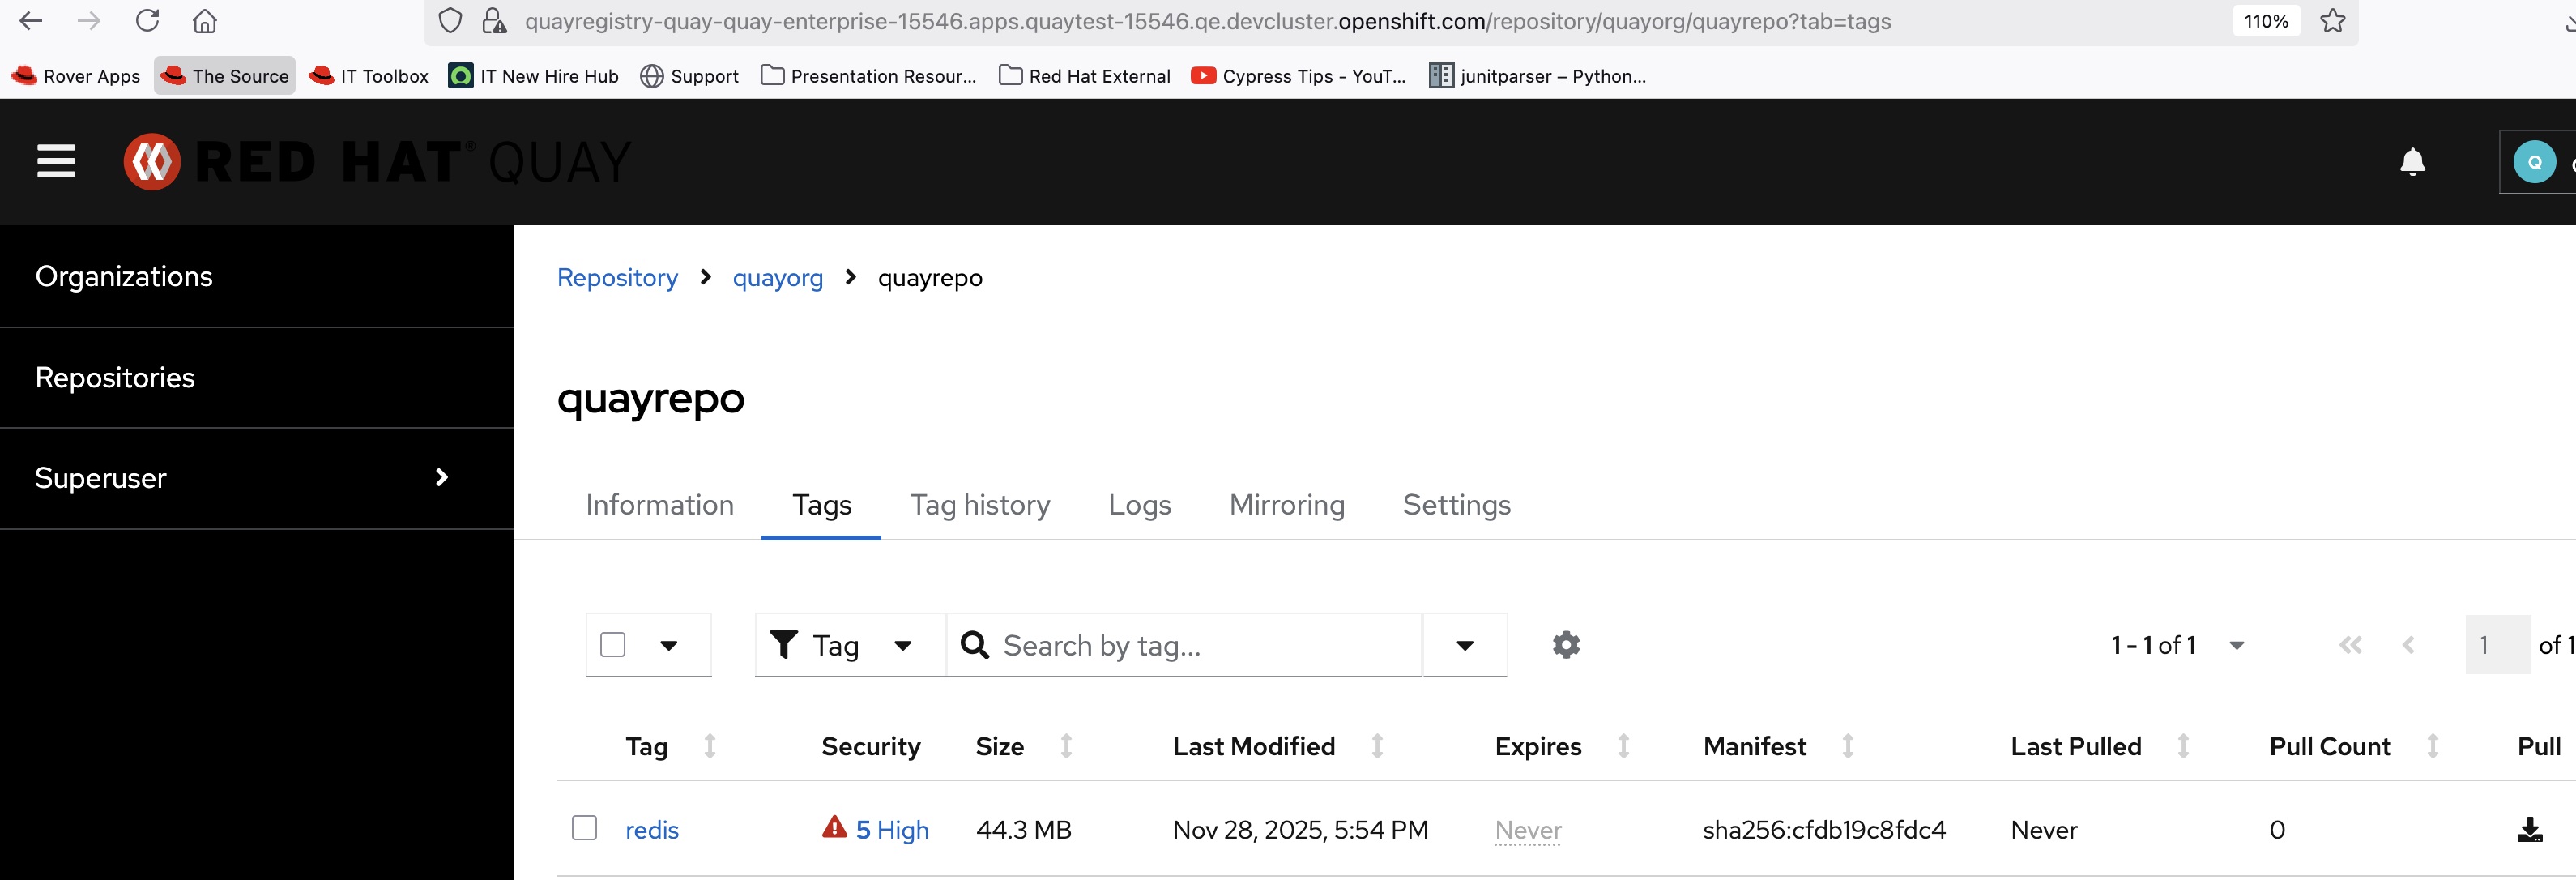Sort the table by Size column
Screen dimensions: 2576x880
pos(1066,746)
